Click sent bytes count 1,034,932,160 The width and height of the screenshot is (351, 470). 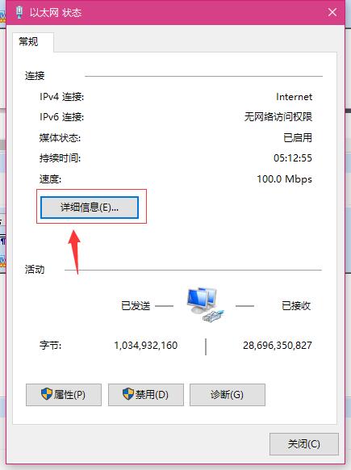pos(146,346)
